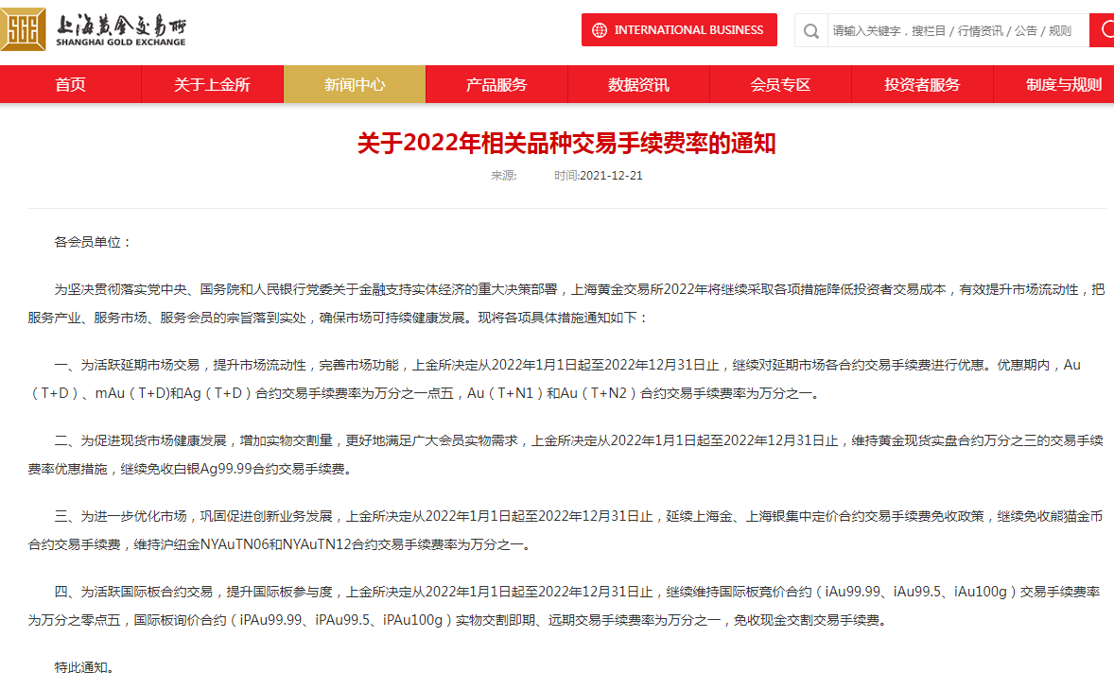Screen dimensions: 1114x689
Task: Focus the keyword search input field
Action: 958,30
